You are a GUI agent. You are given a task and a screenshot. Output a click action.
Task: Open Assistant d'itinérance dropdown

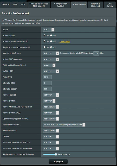tap(51, 53)
